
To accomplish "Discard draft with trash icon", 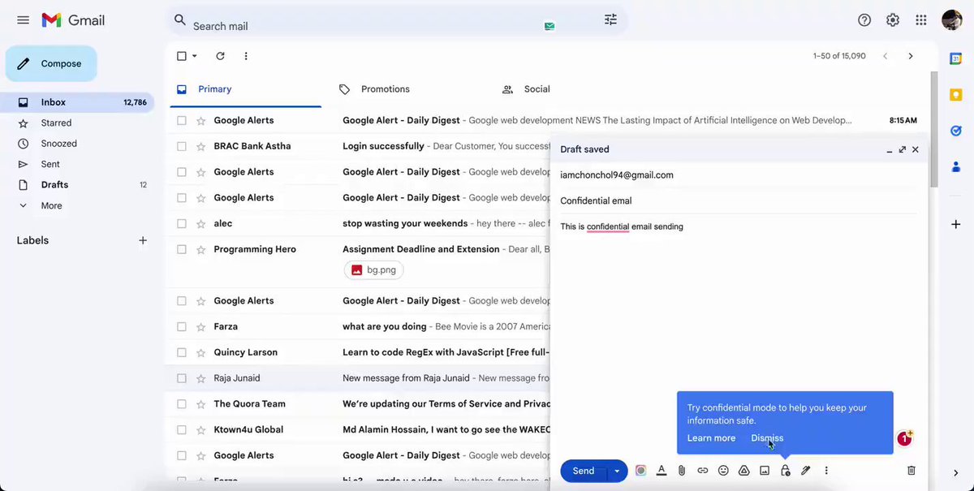I will (x=912, y=471).
